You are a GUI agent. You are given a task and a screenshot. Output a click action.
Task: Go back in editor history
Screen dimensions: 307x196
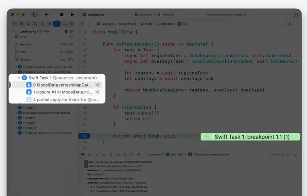click(89, 24)
